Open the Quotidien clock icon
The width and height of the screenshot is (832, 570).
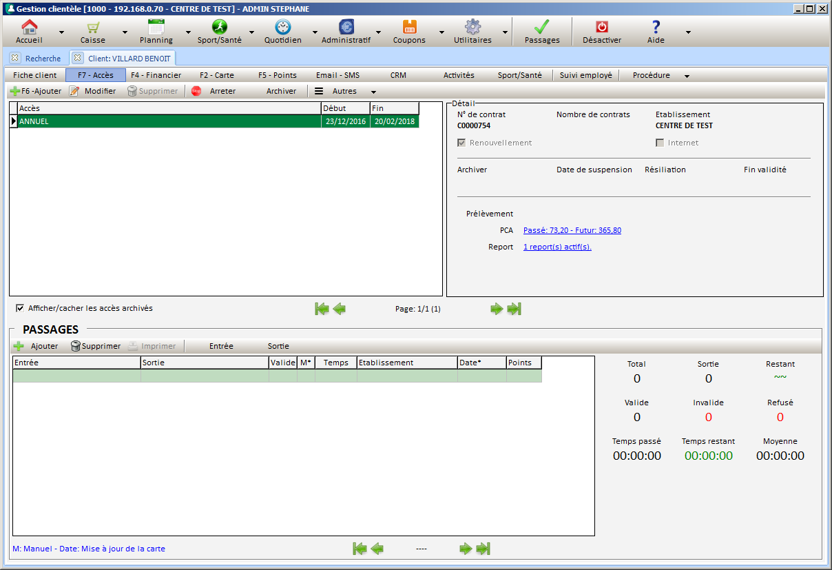(x=282, y=28)
